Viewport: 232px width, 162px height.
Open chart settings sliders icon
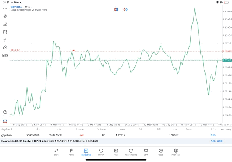[x=5, y=32]
